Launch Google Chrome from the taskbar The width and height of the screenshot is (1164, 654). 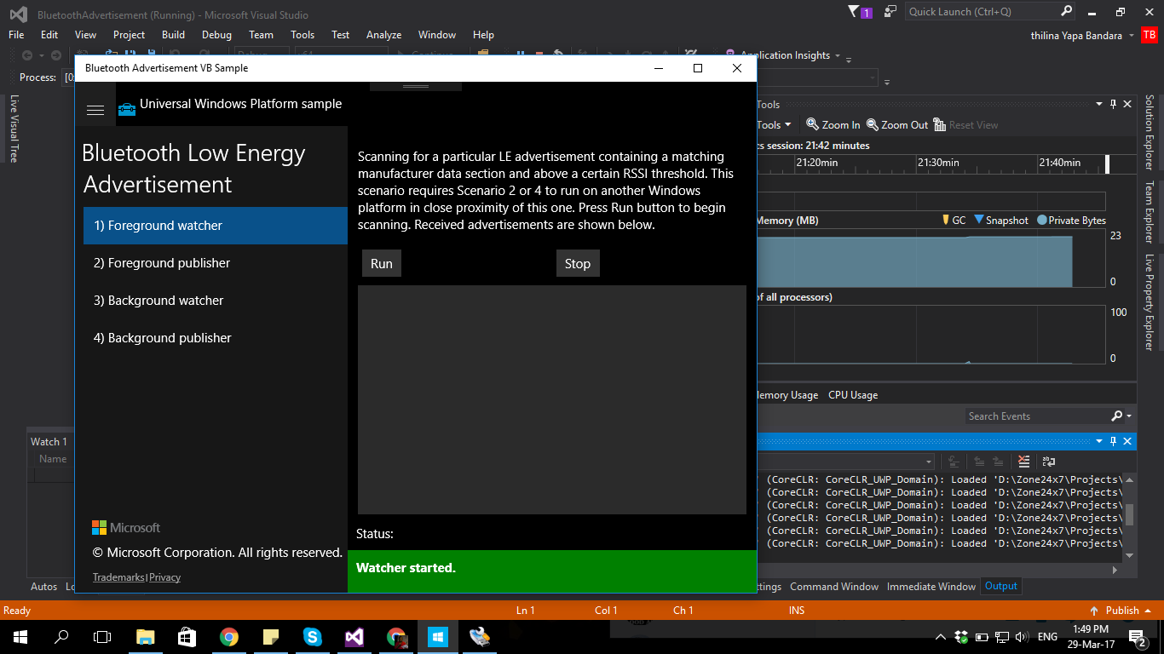click(x=228, y=636)
